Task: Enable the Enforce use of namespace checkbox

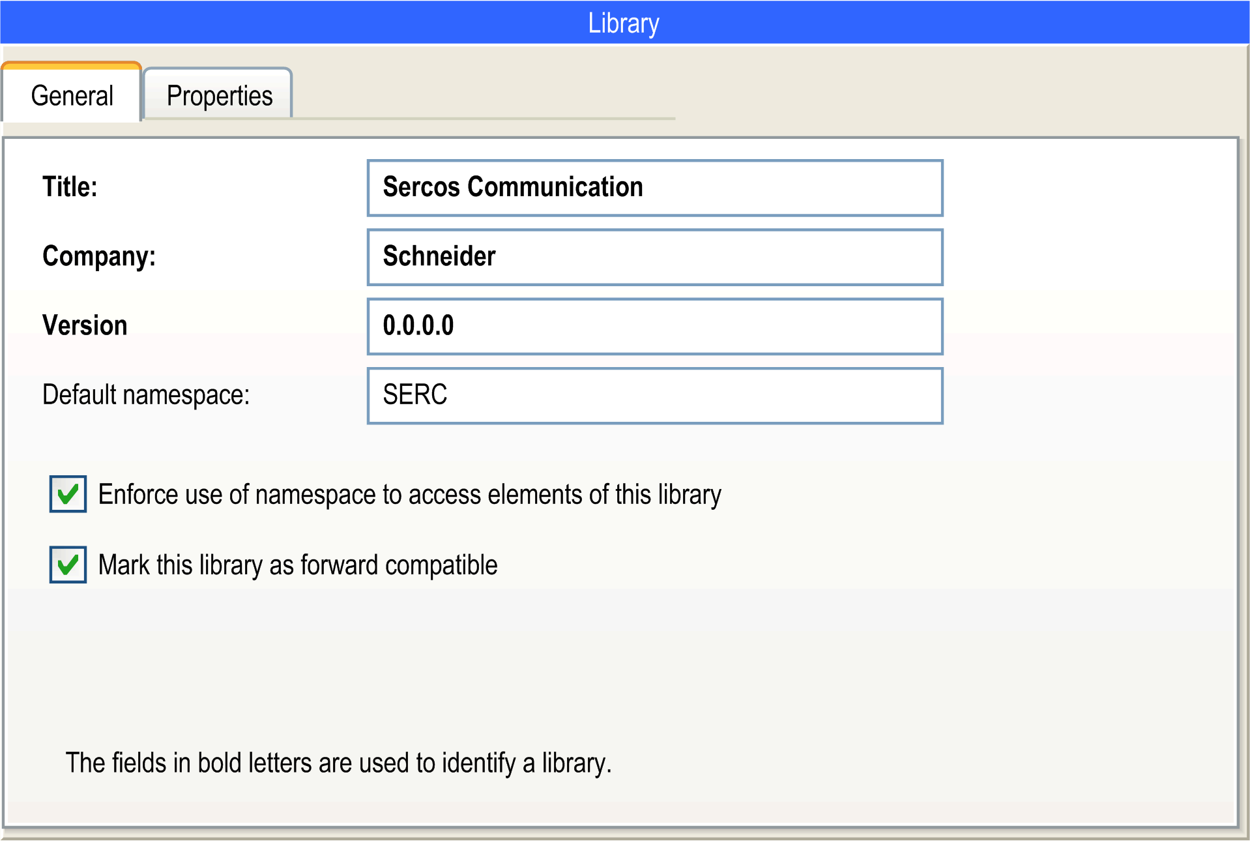Action: click(x=68, y=494)
